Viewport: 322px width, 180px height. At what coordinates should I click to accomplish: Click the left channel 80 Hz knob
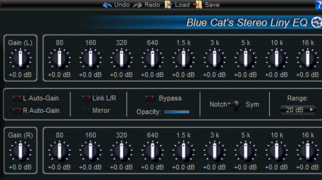pos(59,59)
